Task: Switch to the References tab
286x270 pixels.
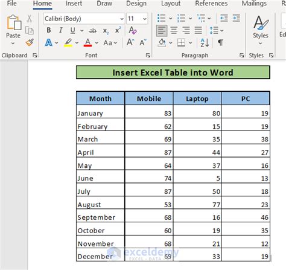Action: 211,4
